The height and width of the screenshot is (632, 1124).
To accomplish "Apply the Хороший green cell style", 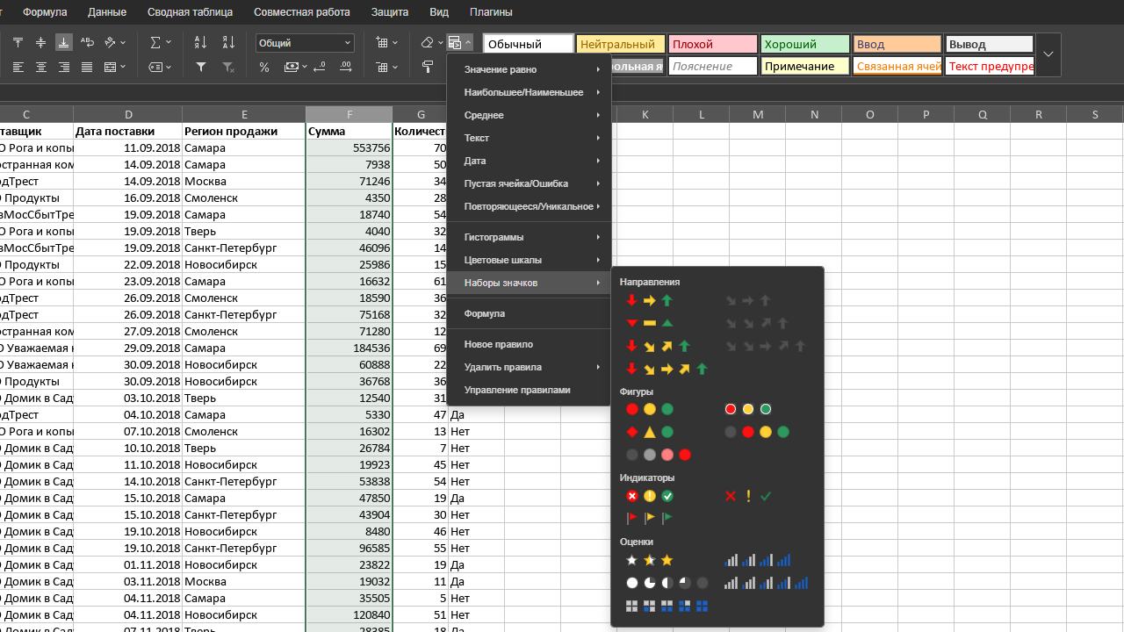I will [804, 44].
